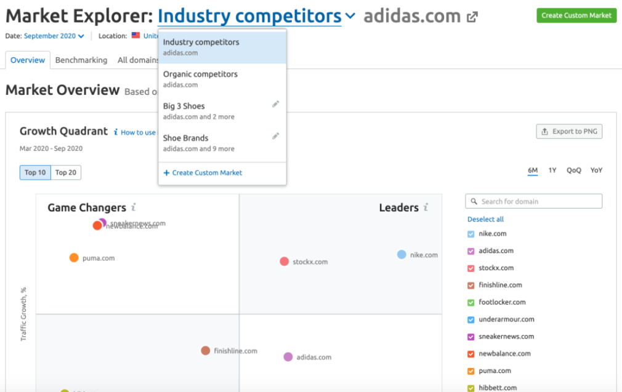Click the Deselect all link
This screenshot has width=622, height=392.
click(x=485, y=219)
